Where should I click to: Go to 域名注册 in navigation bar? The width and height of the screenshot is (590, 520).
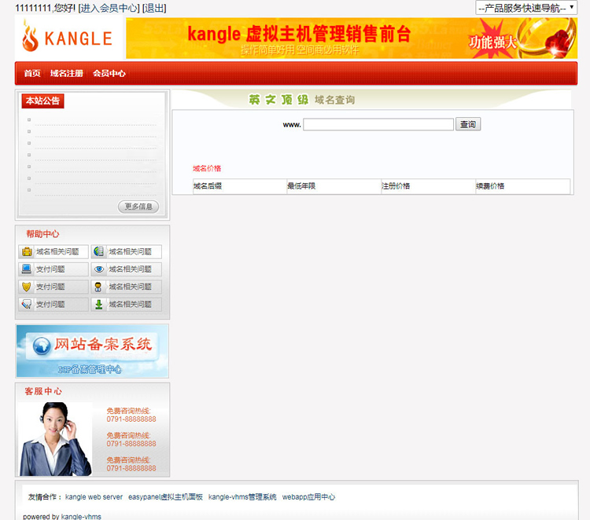66,73
